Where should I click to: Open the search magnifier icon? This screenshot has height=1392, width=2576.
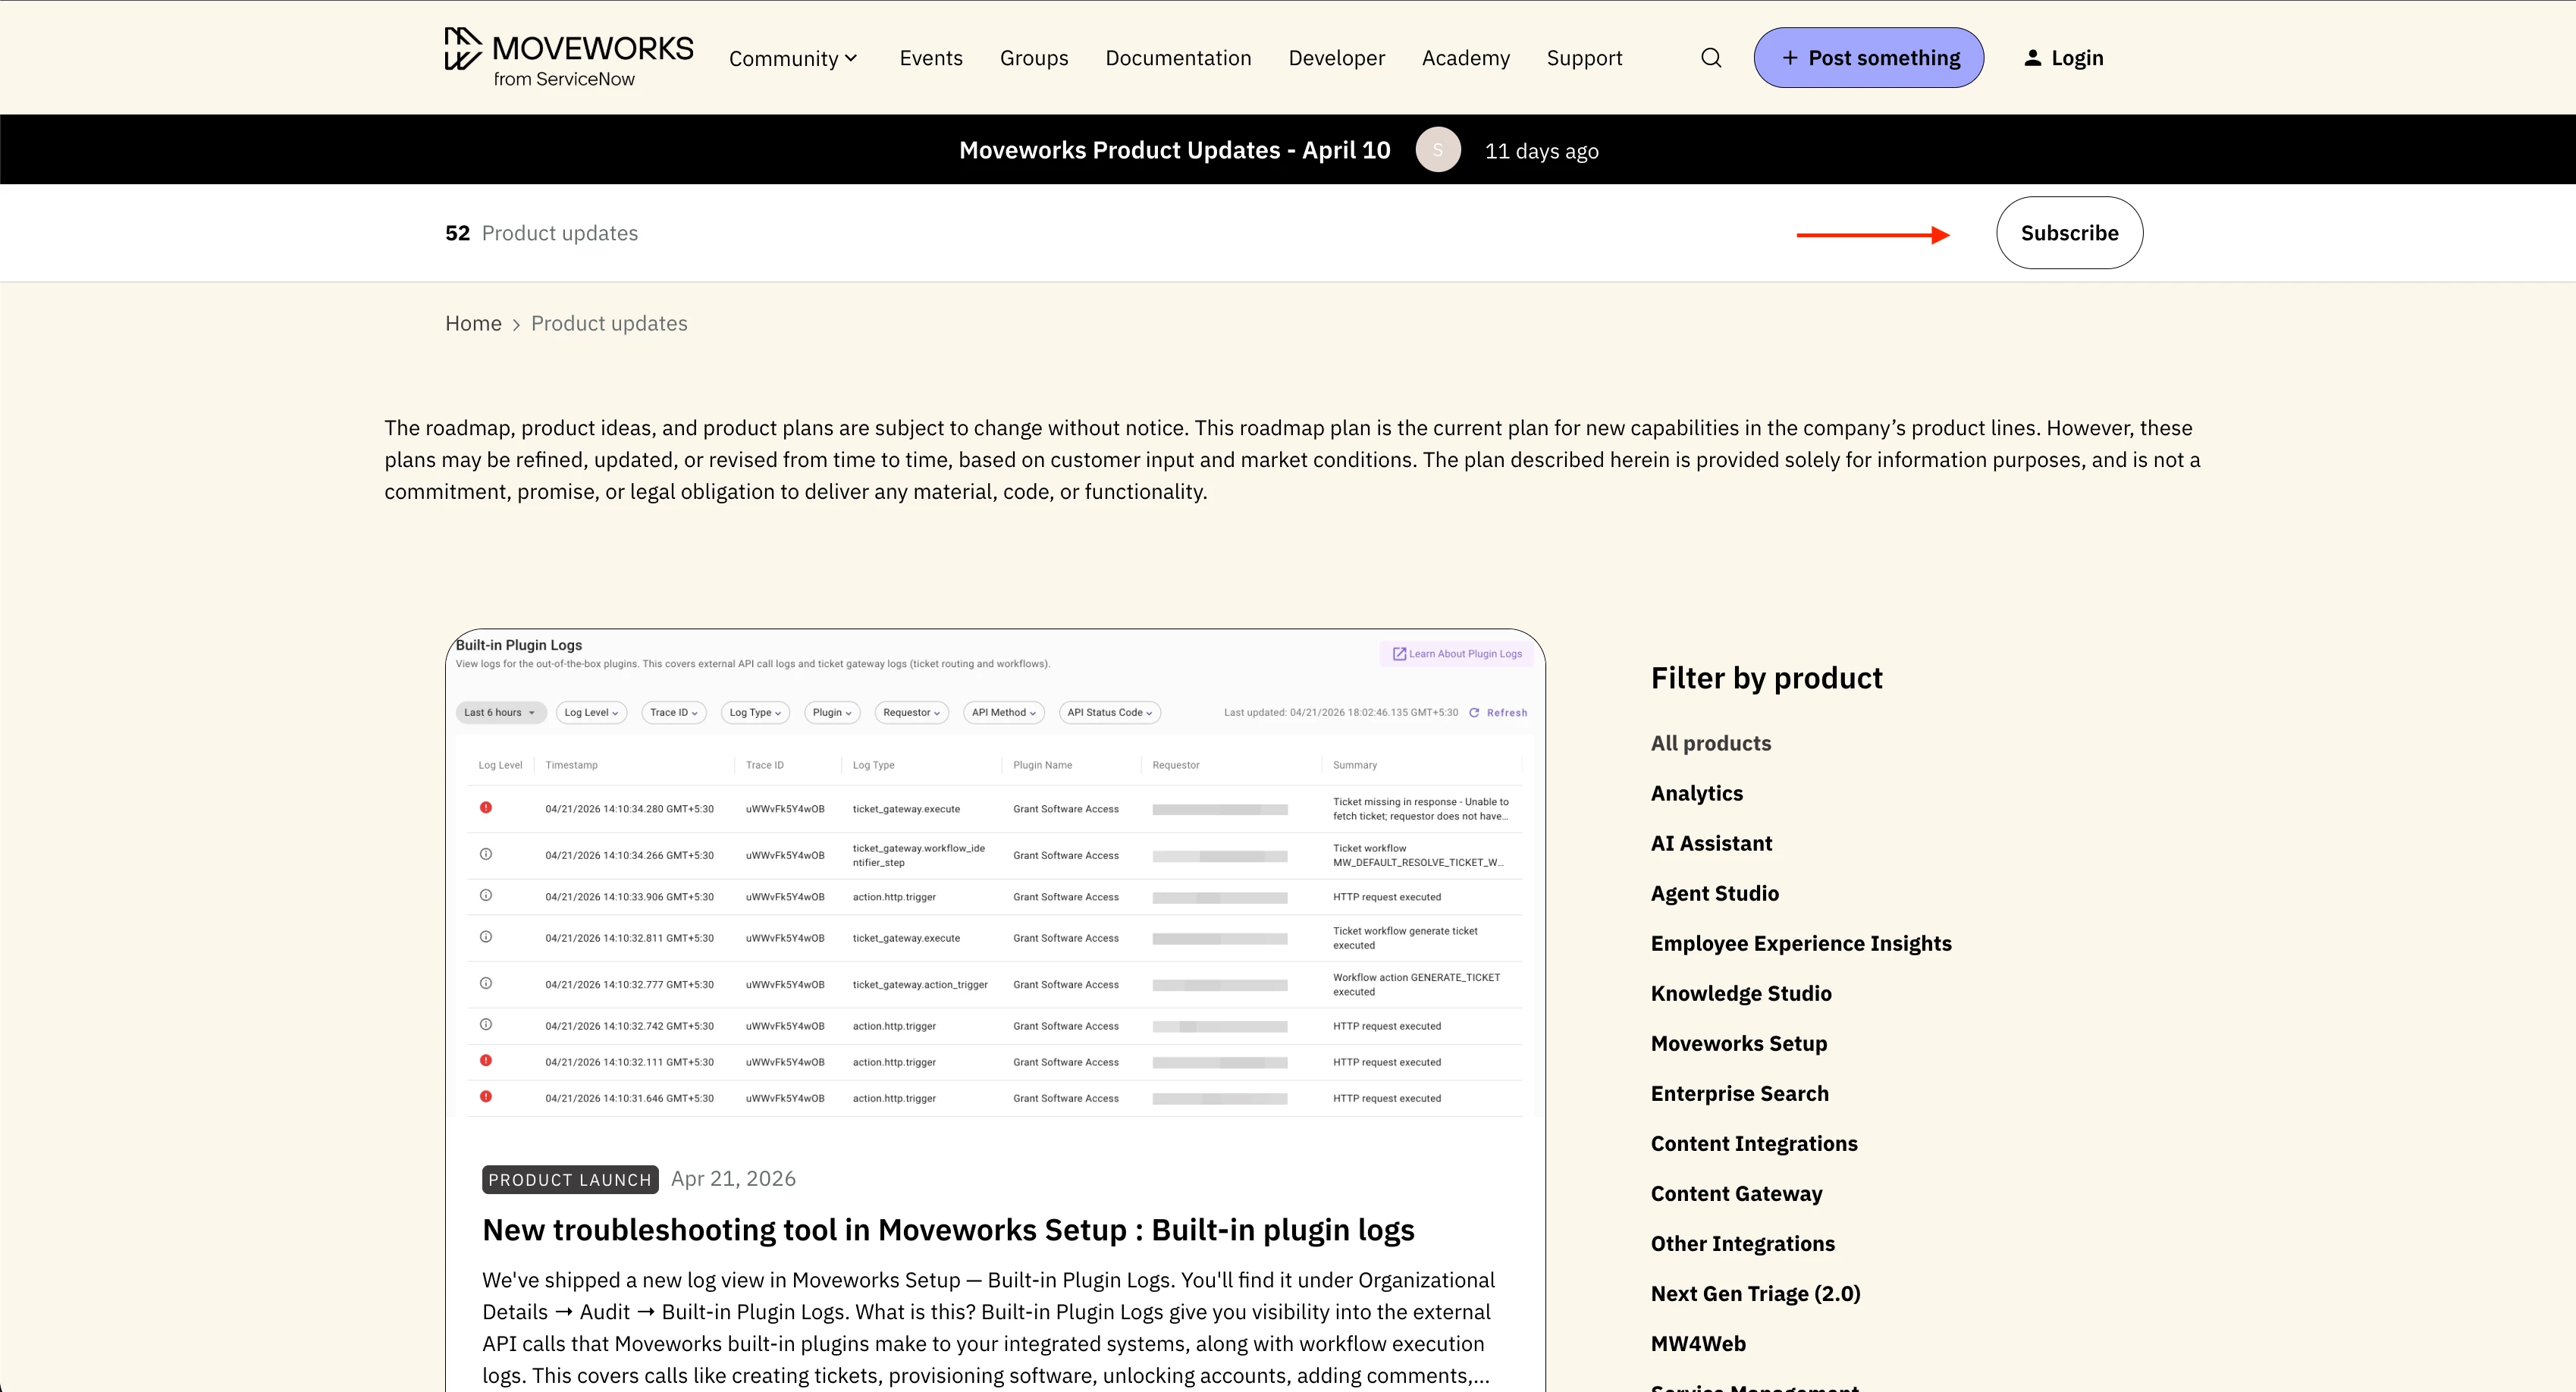click(x=1711, y=58)
